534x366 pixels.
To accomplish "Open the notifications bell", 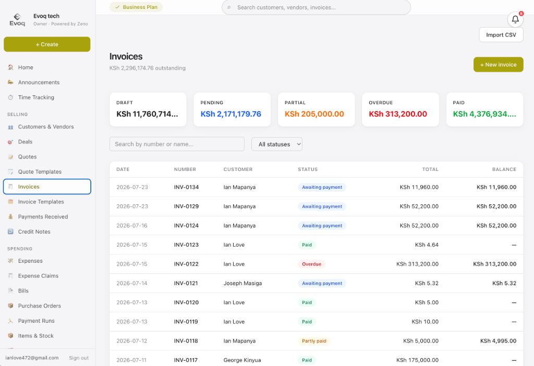I will point(515,19).
